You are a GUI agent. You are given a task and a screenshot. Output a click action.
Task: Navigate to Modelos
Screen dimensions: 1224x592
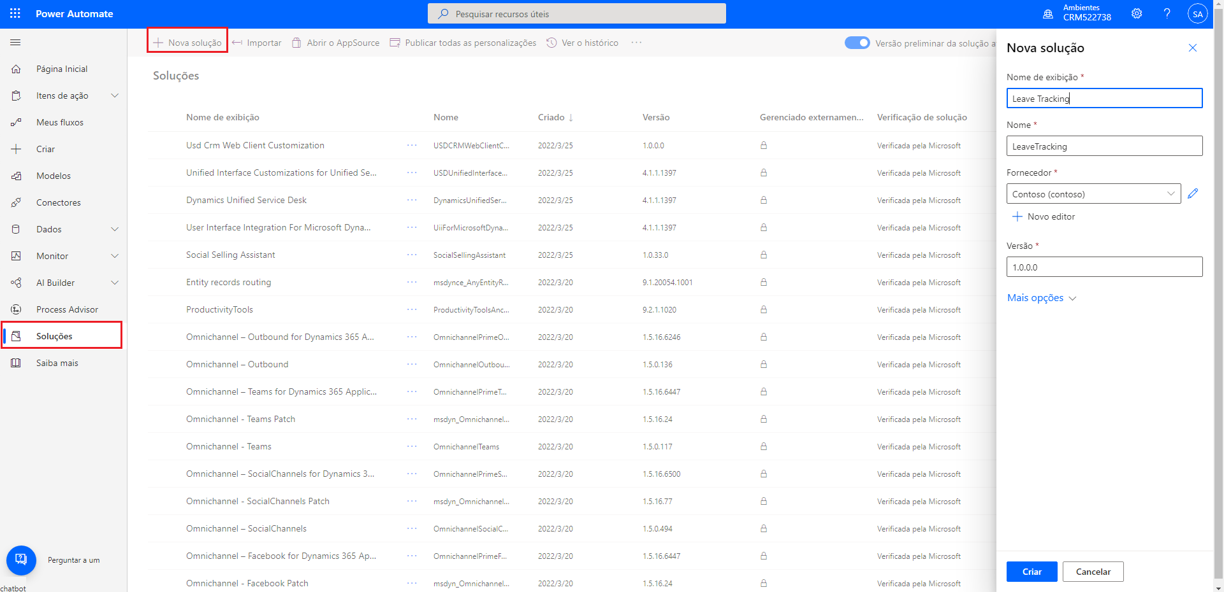[54, 176]
